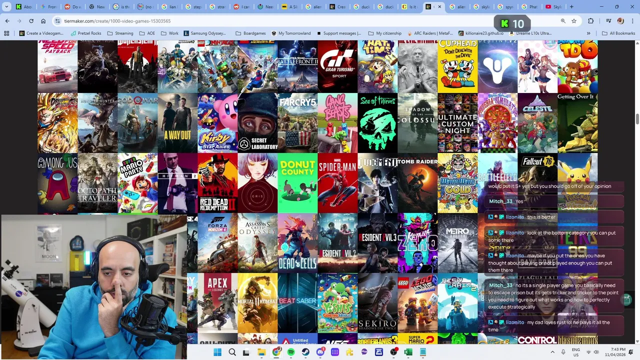Select the Dead Cells game tile
Screen dimensions: 640x360
(x=297, y=243)
